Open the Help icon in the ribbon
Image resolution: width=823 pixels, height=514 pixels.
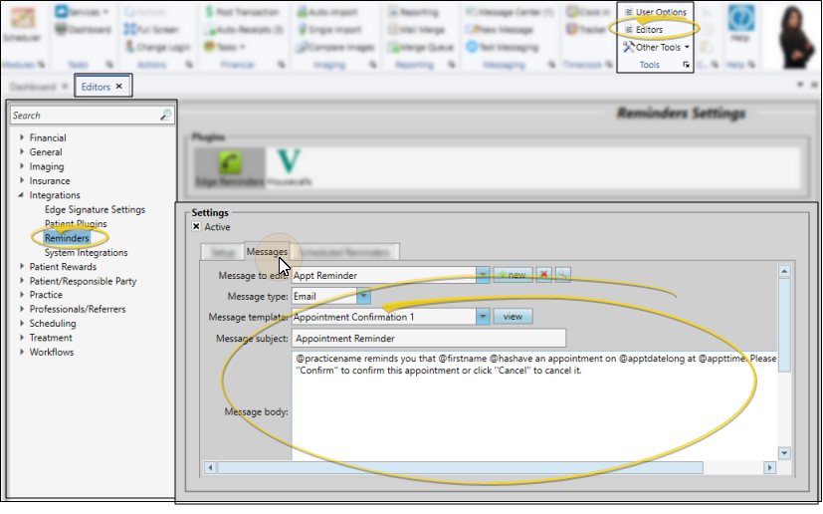click(739, 25)
